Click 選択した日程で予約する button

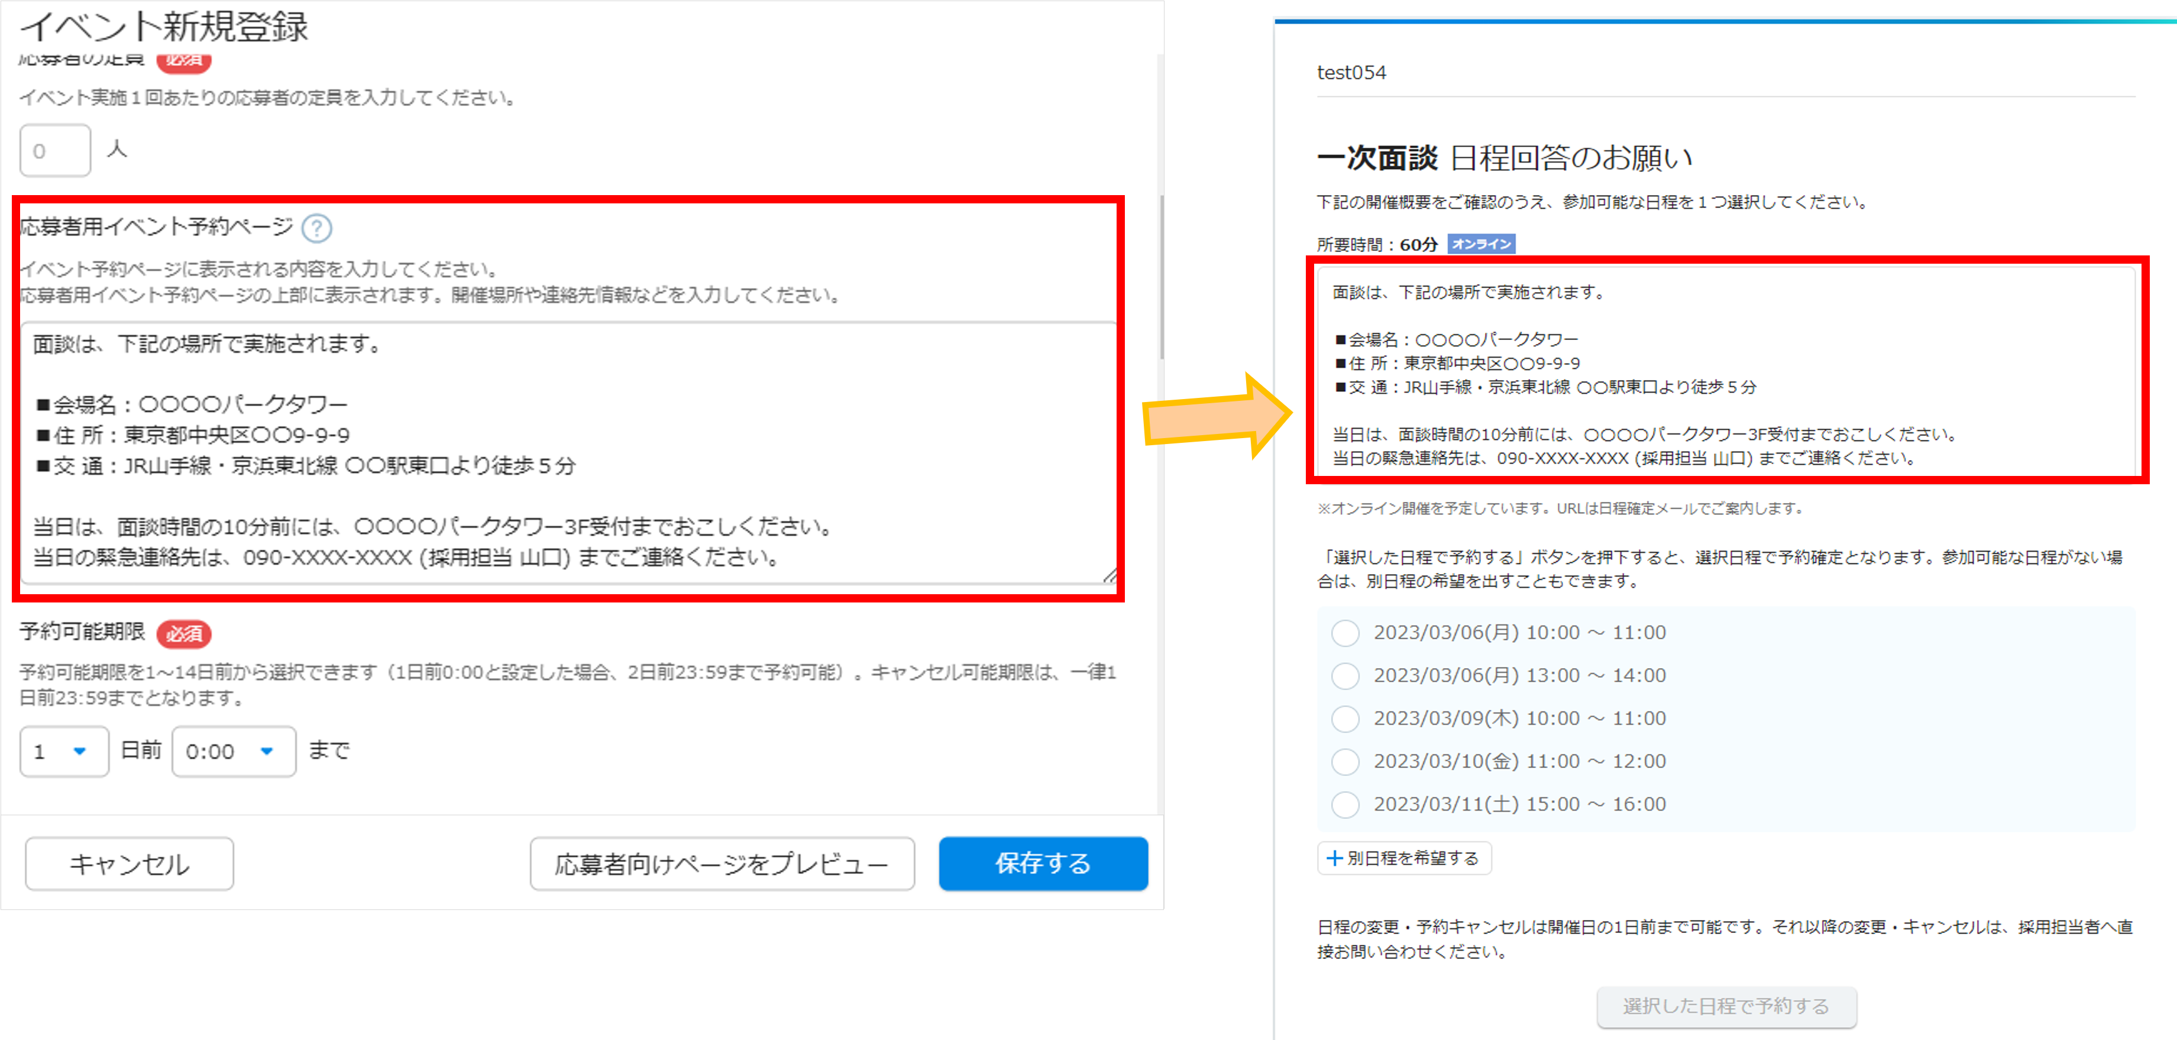click(1726, 1006)
